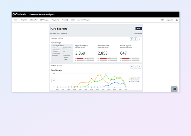The image size is (191, 136).
Task: Open the Help Guide link
Action: 169,20
